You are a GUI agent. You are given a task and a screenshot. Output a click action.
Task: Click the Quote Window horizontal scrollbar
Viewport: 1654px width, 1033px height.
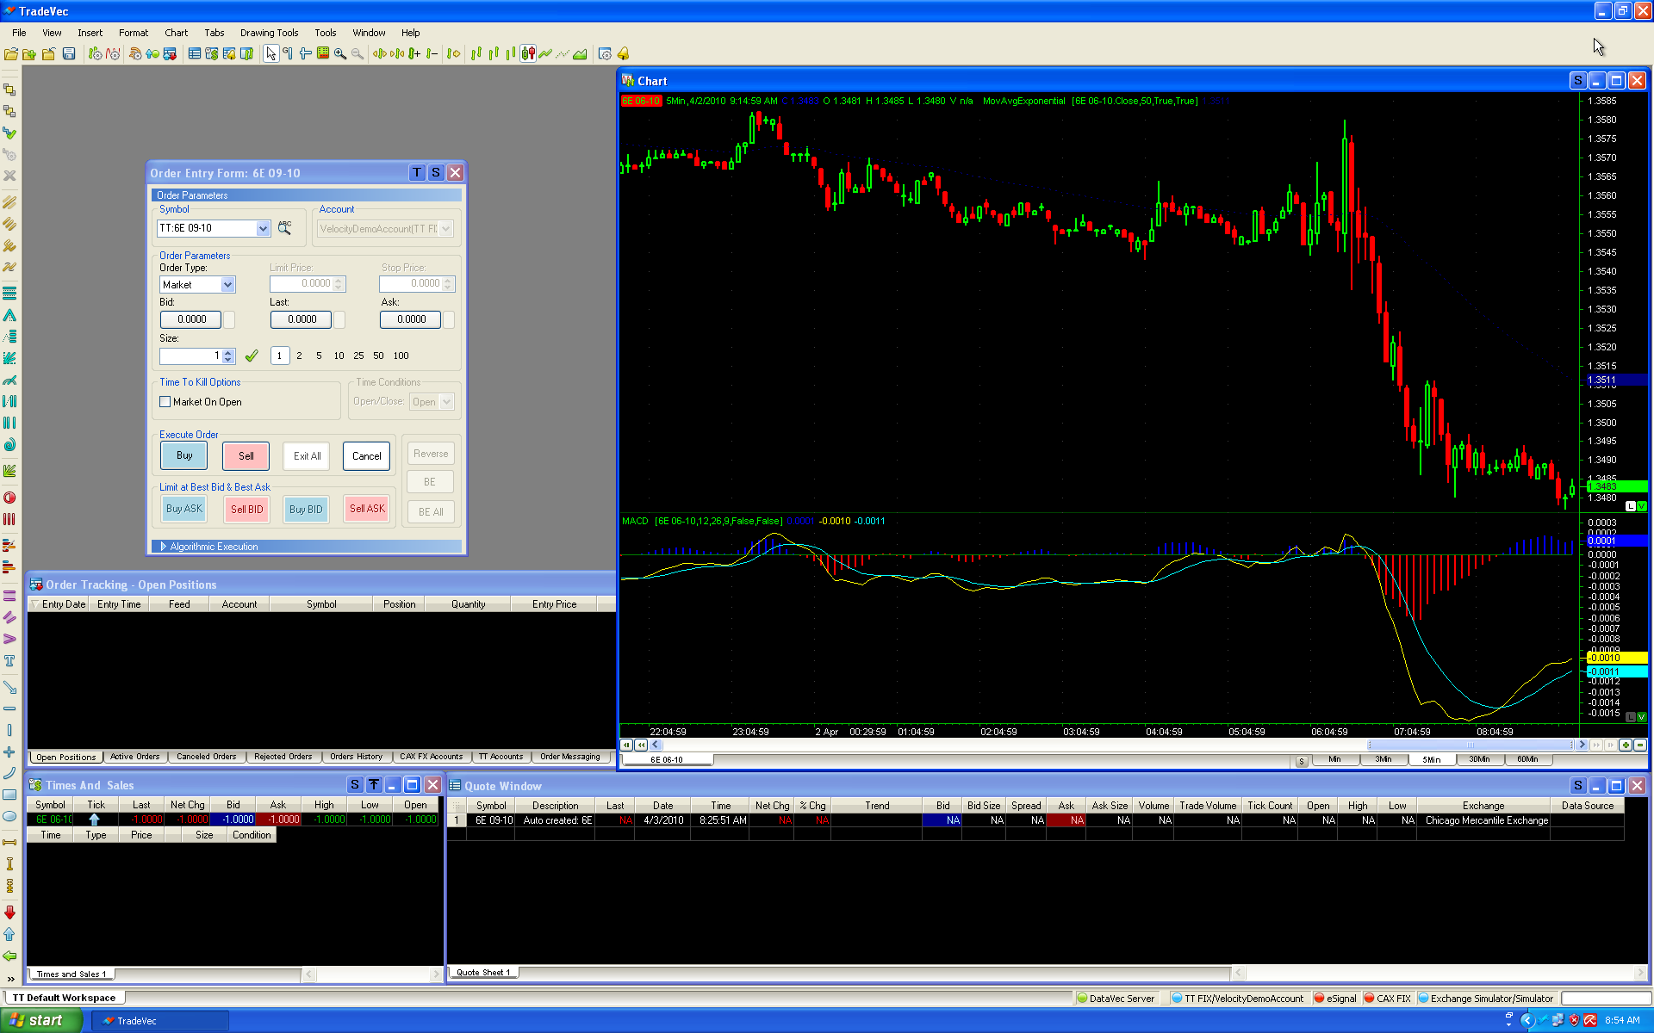pyautogui.click(x=1438, y=973)
